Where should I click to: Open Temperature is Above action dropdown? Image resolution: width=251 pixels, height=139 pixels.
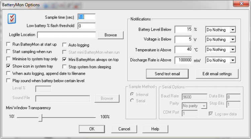pos(233,50)
